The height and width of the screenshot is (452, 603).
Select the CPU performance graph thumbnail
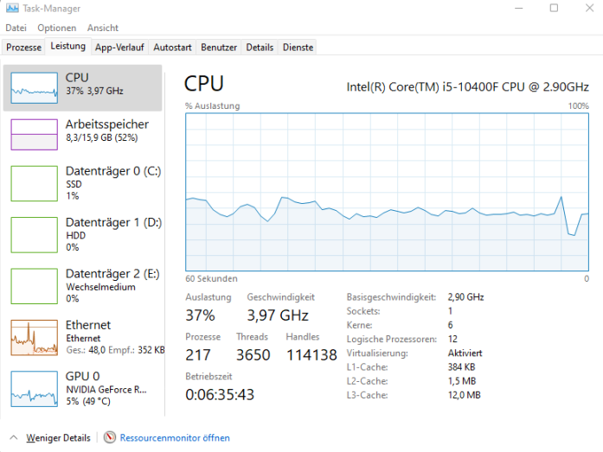(x=35, y=88)
